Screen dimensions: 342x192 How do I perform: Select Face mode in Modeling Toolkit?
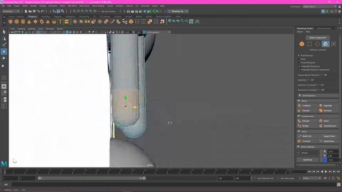[325, 44]
